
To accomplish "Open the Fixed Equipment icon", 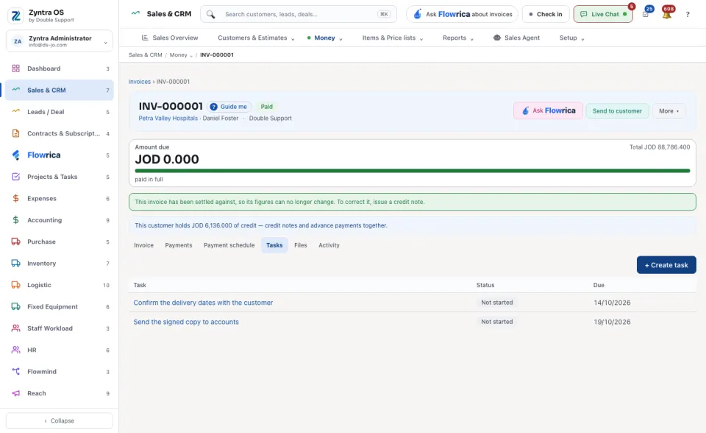I will [15, 306].
